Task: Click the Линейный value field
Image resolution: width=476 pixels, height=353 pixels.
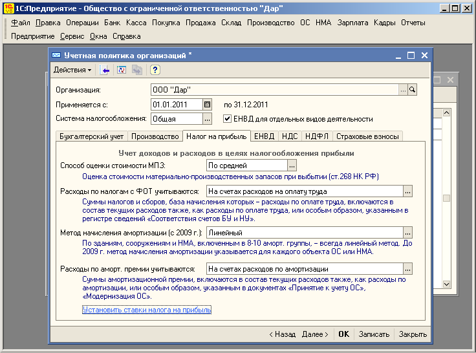Action: (x=305, y=233)
